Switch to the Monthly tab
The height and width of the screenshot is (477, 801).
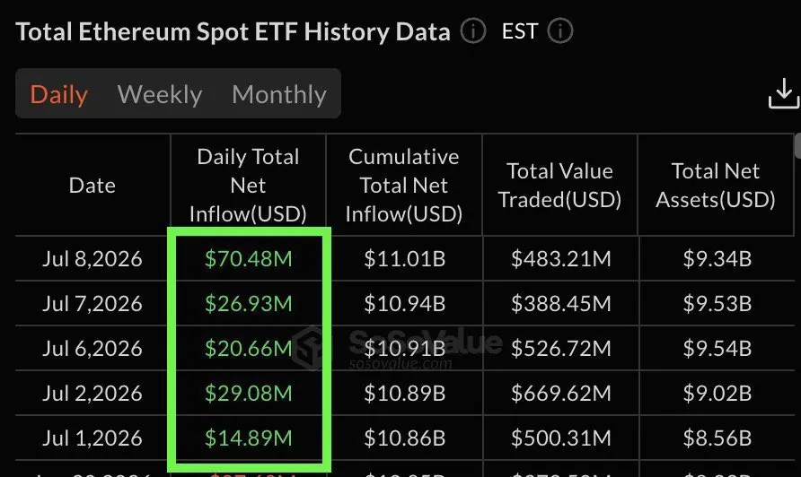click(279, 94)
